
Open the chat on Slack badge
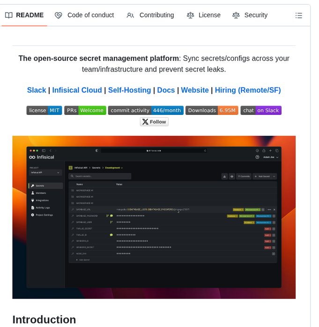261,110
